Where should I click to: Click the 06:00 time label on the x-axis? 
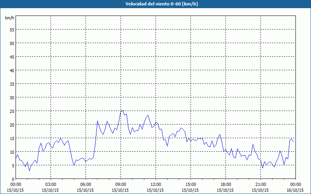[x=86, y=185]
